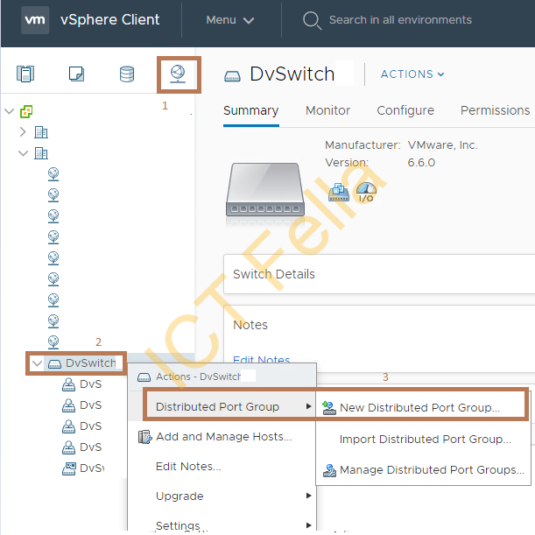This screenshot has width=535, height=535.
Task: Open Hosts and Clusters inventory view icon
Action: pyautogui.click(x=25, y=74)
